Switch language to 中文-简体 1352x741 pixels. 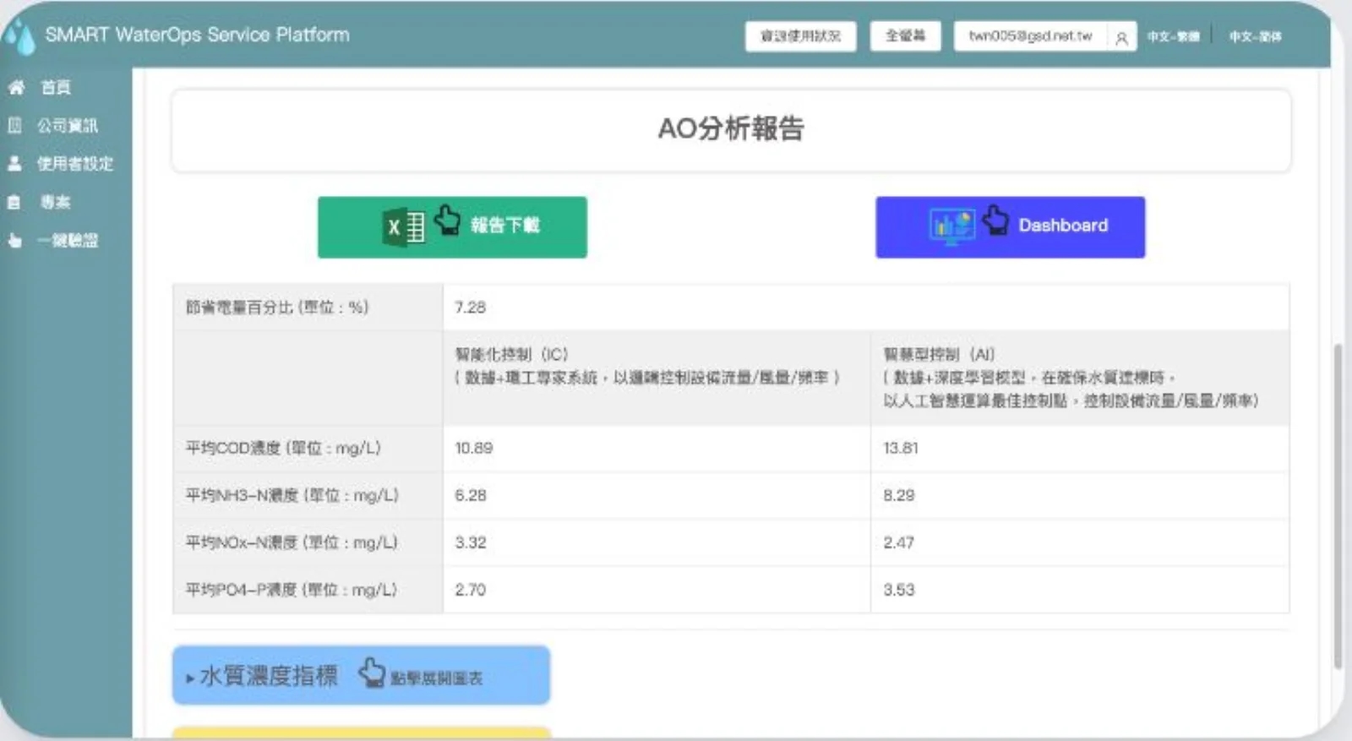coord(1255,36)
